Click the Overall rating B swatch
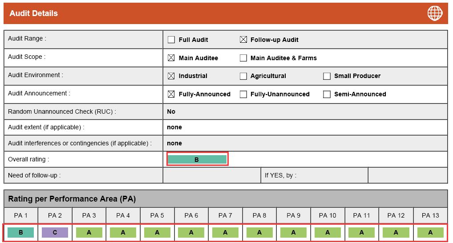 pyautogui.click(x=197, y=160)
